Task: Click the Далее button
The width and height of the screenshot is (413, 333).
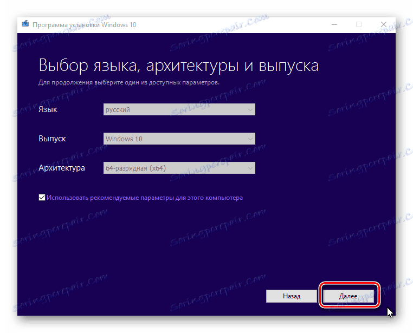Action: tap(348, 296)
